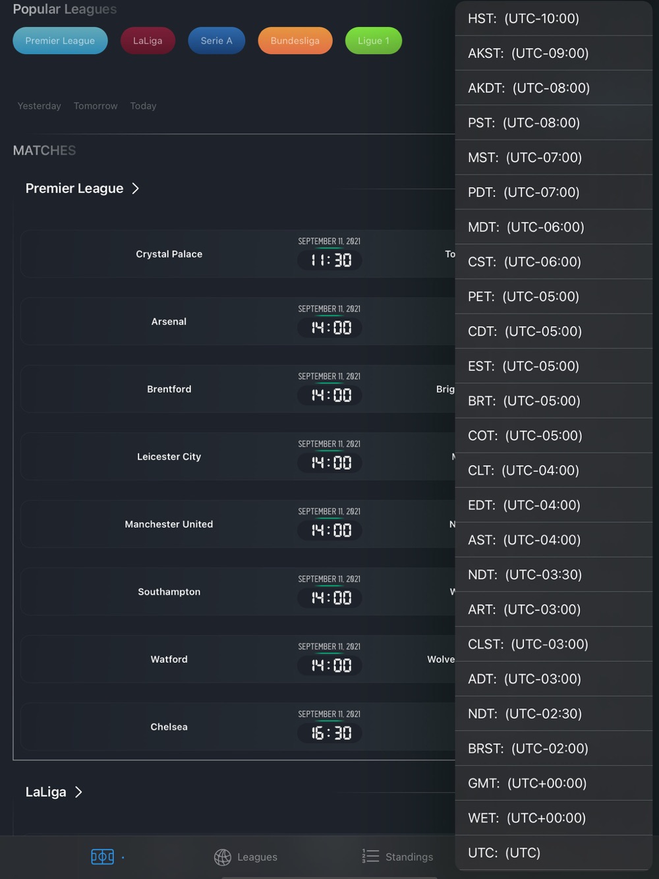Choose the Bundesliga league pill
This screenshot has height=879, width=659.
295,41
